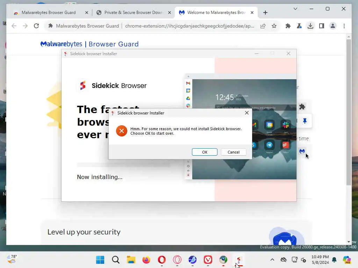
Task: Open Chrome three-dot menu
Action: (344, 26)
